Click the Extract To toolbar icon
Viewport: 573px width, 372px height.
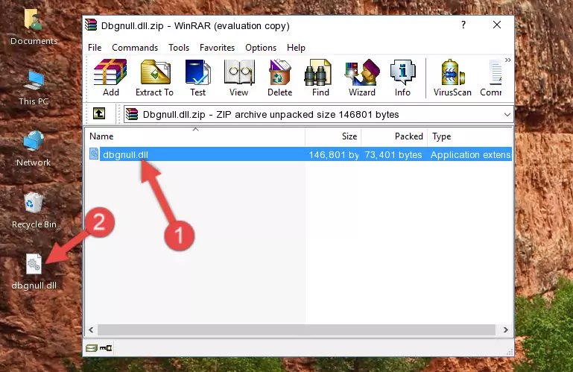[154, 78]
